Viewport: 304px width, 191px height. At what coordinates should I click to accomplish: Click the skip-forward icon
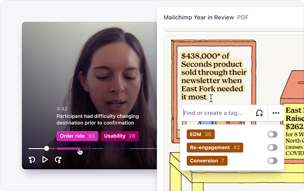[x=58, y=160]
